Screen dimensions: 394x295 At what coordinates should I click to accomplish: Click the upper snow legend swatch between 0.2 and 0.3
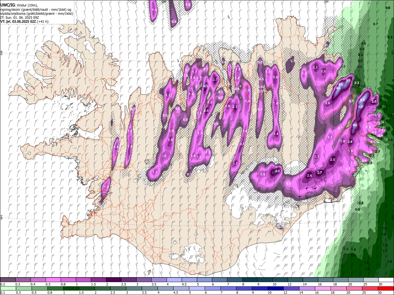(x=8, y=280)
